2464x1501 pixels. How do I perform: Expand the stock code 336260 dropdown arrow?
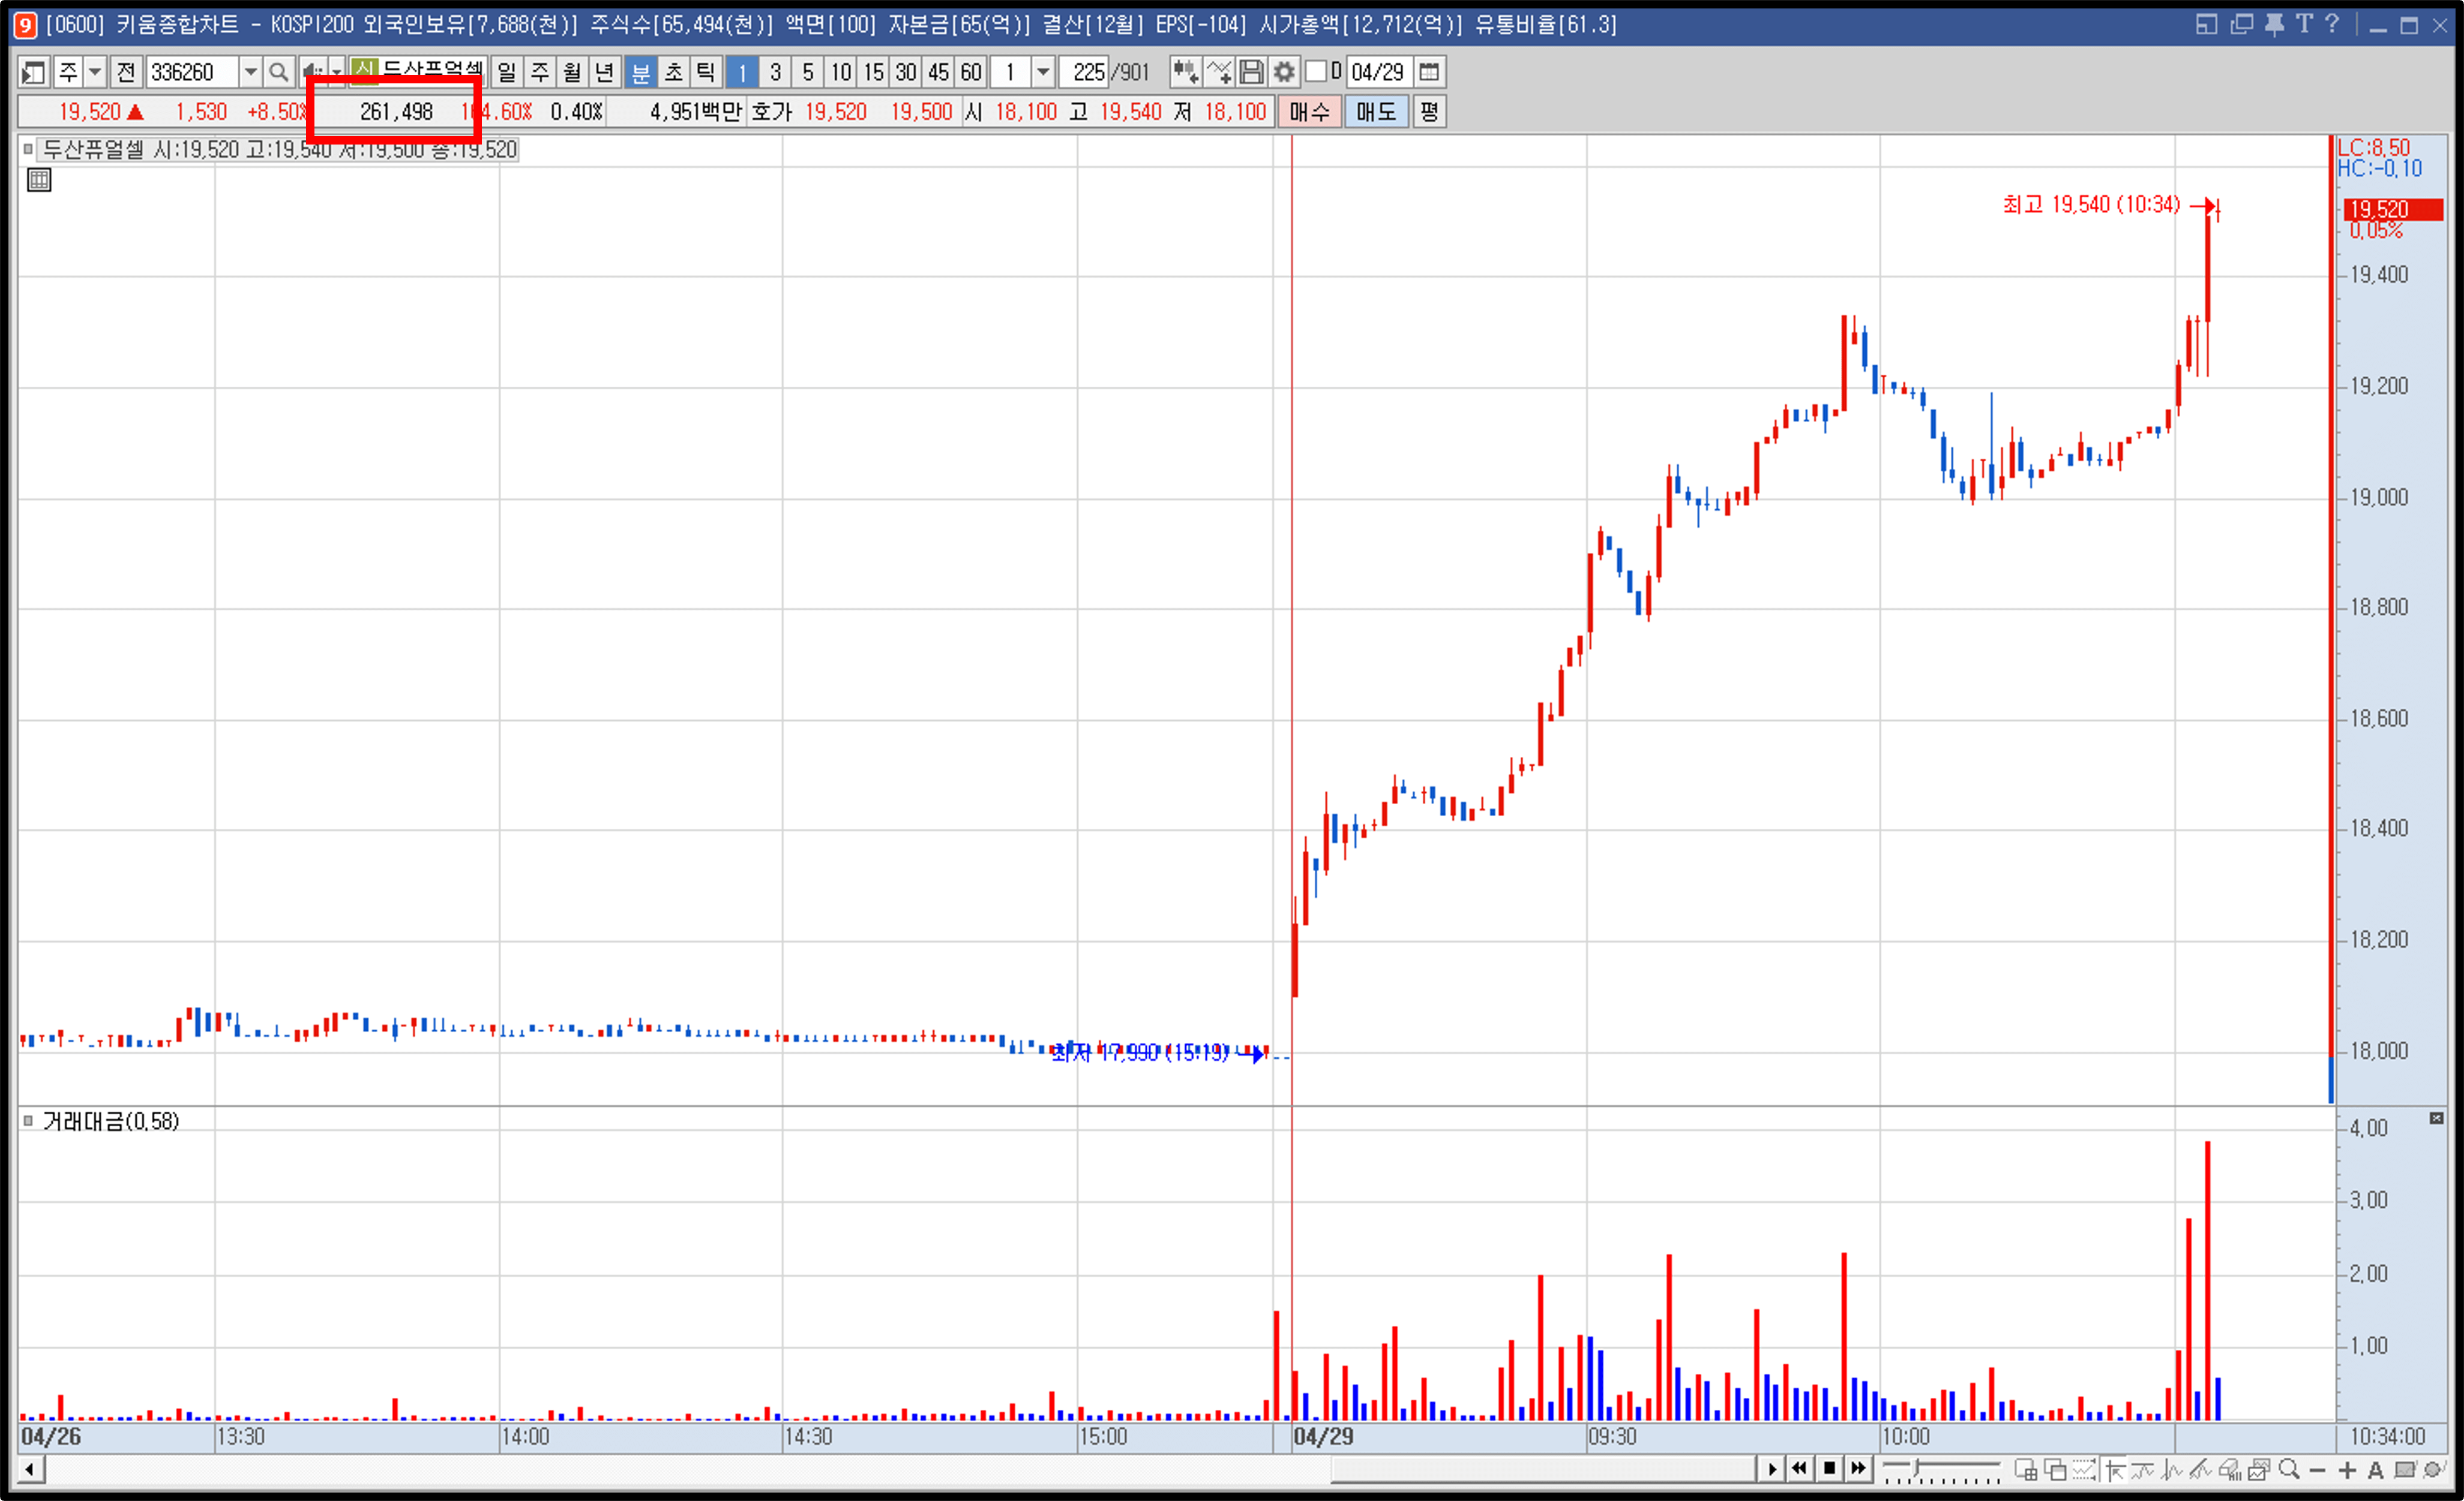[251, 72]
